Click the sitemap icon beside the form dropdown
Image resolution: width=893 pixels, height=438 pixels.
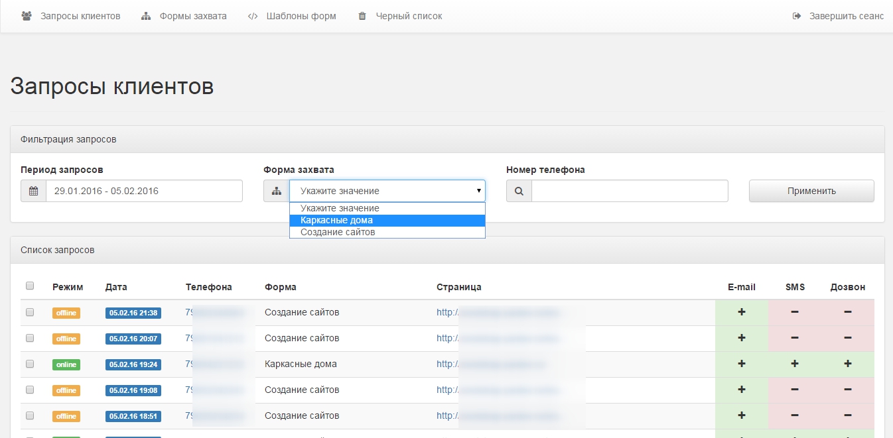pos(276,191)
